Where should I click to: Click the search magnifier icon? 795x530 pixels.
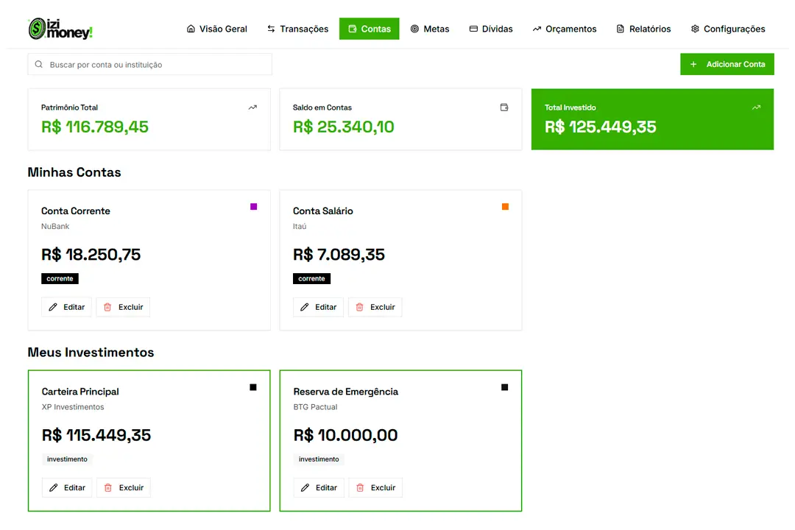(38, 64)
